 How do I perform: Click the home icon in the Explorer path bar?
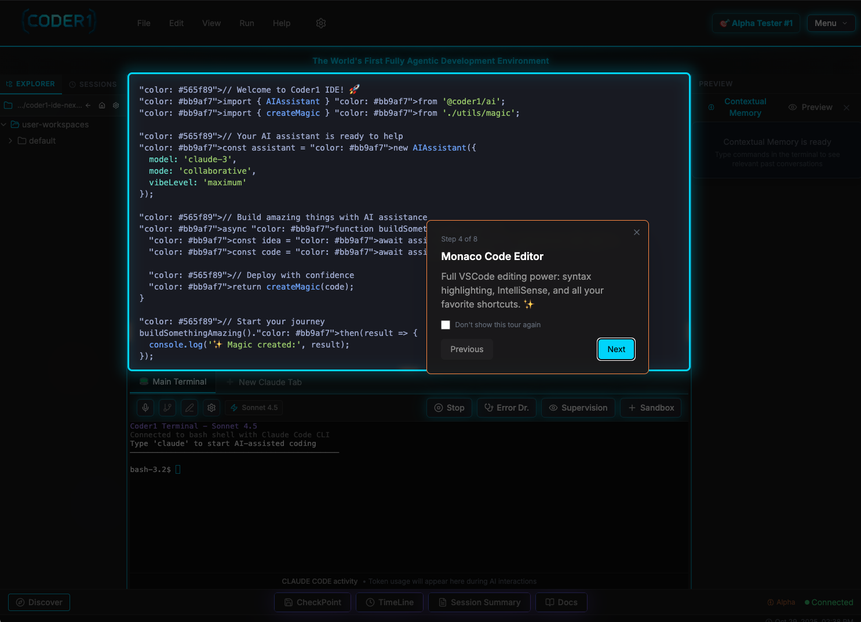coord(102,105)
